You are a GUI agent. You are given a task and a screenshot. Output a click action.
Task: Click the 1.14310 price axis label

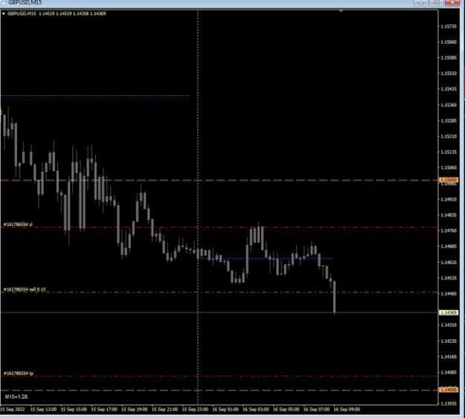(449, 325)
